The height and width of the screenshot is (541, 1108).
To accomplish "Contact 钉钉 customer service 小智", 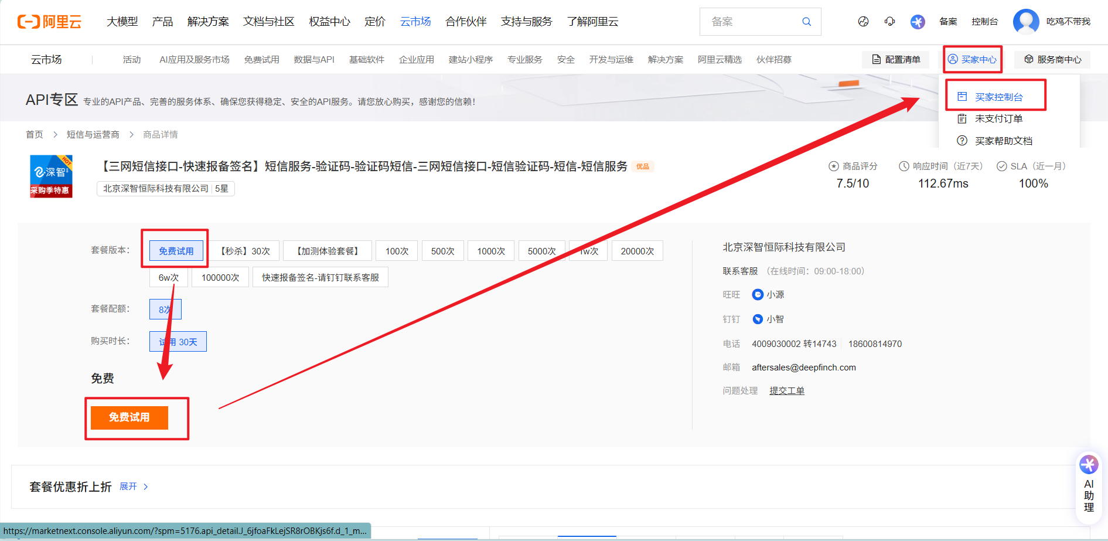I will (768, 319).
